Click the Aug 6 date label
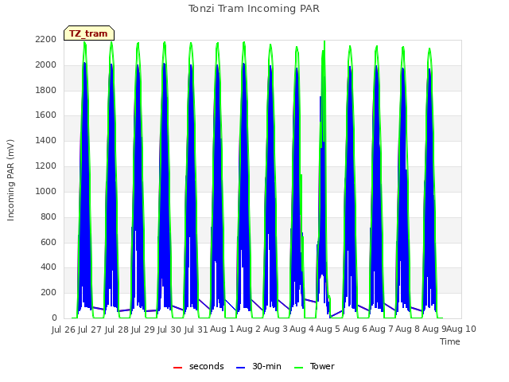 pyautogui.click(x=355, y=329)
